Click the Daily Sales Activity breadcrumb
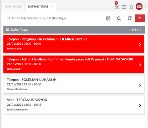Image resolution: width=148 pixels, height=128 pixels. (x=32, y=18)
